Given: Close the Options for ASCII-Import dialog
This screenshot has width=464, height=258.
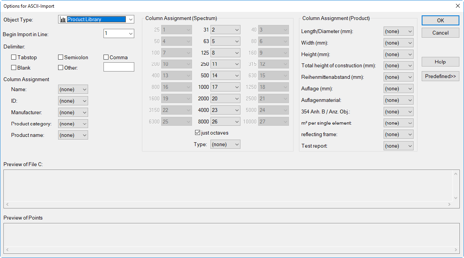Looking at the screenshot, I should [x=457, y=6].
